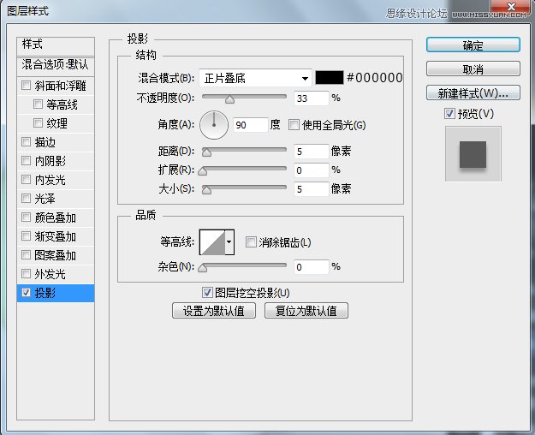The width and height of the screenshot is (535, 435).
Task: Enable the 描边 style checkbox
Action: pyautogui.click(x=27, y=141)
